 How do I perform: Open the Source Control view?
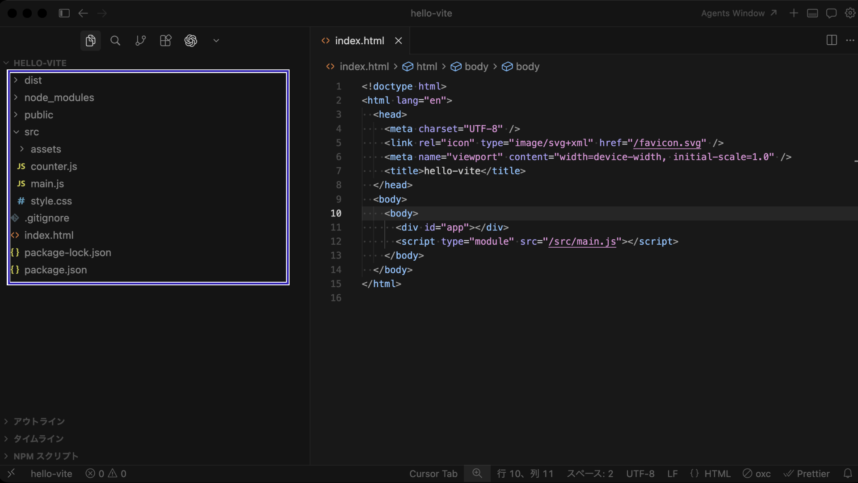(x=140, y=40)
